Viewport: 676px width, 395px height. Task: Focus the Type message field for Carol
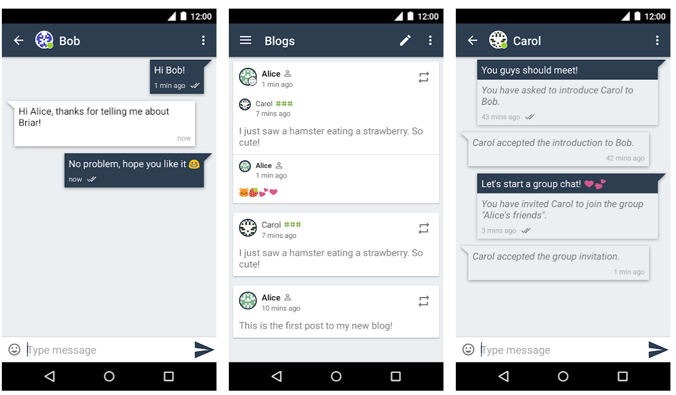pyautogui.click(x=562, y=350)
